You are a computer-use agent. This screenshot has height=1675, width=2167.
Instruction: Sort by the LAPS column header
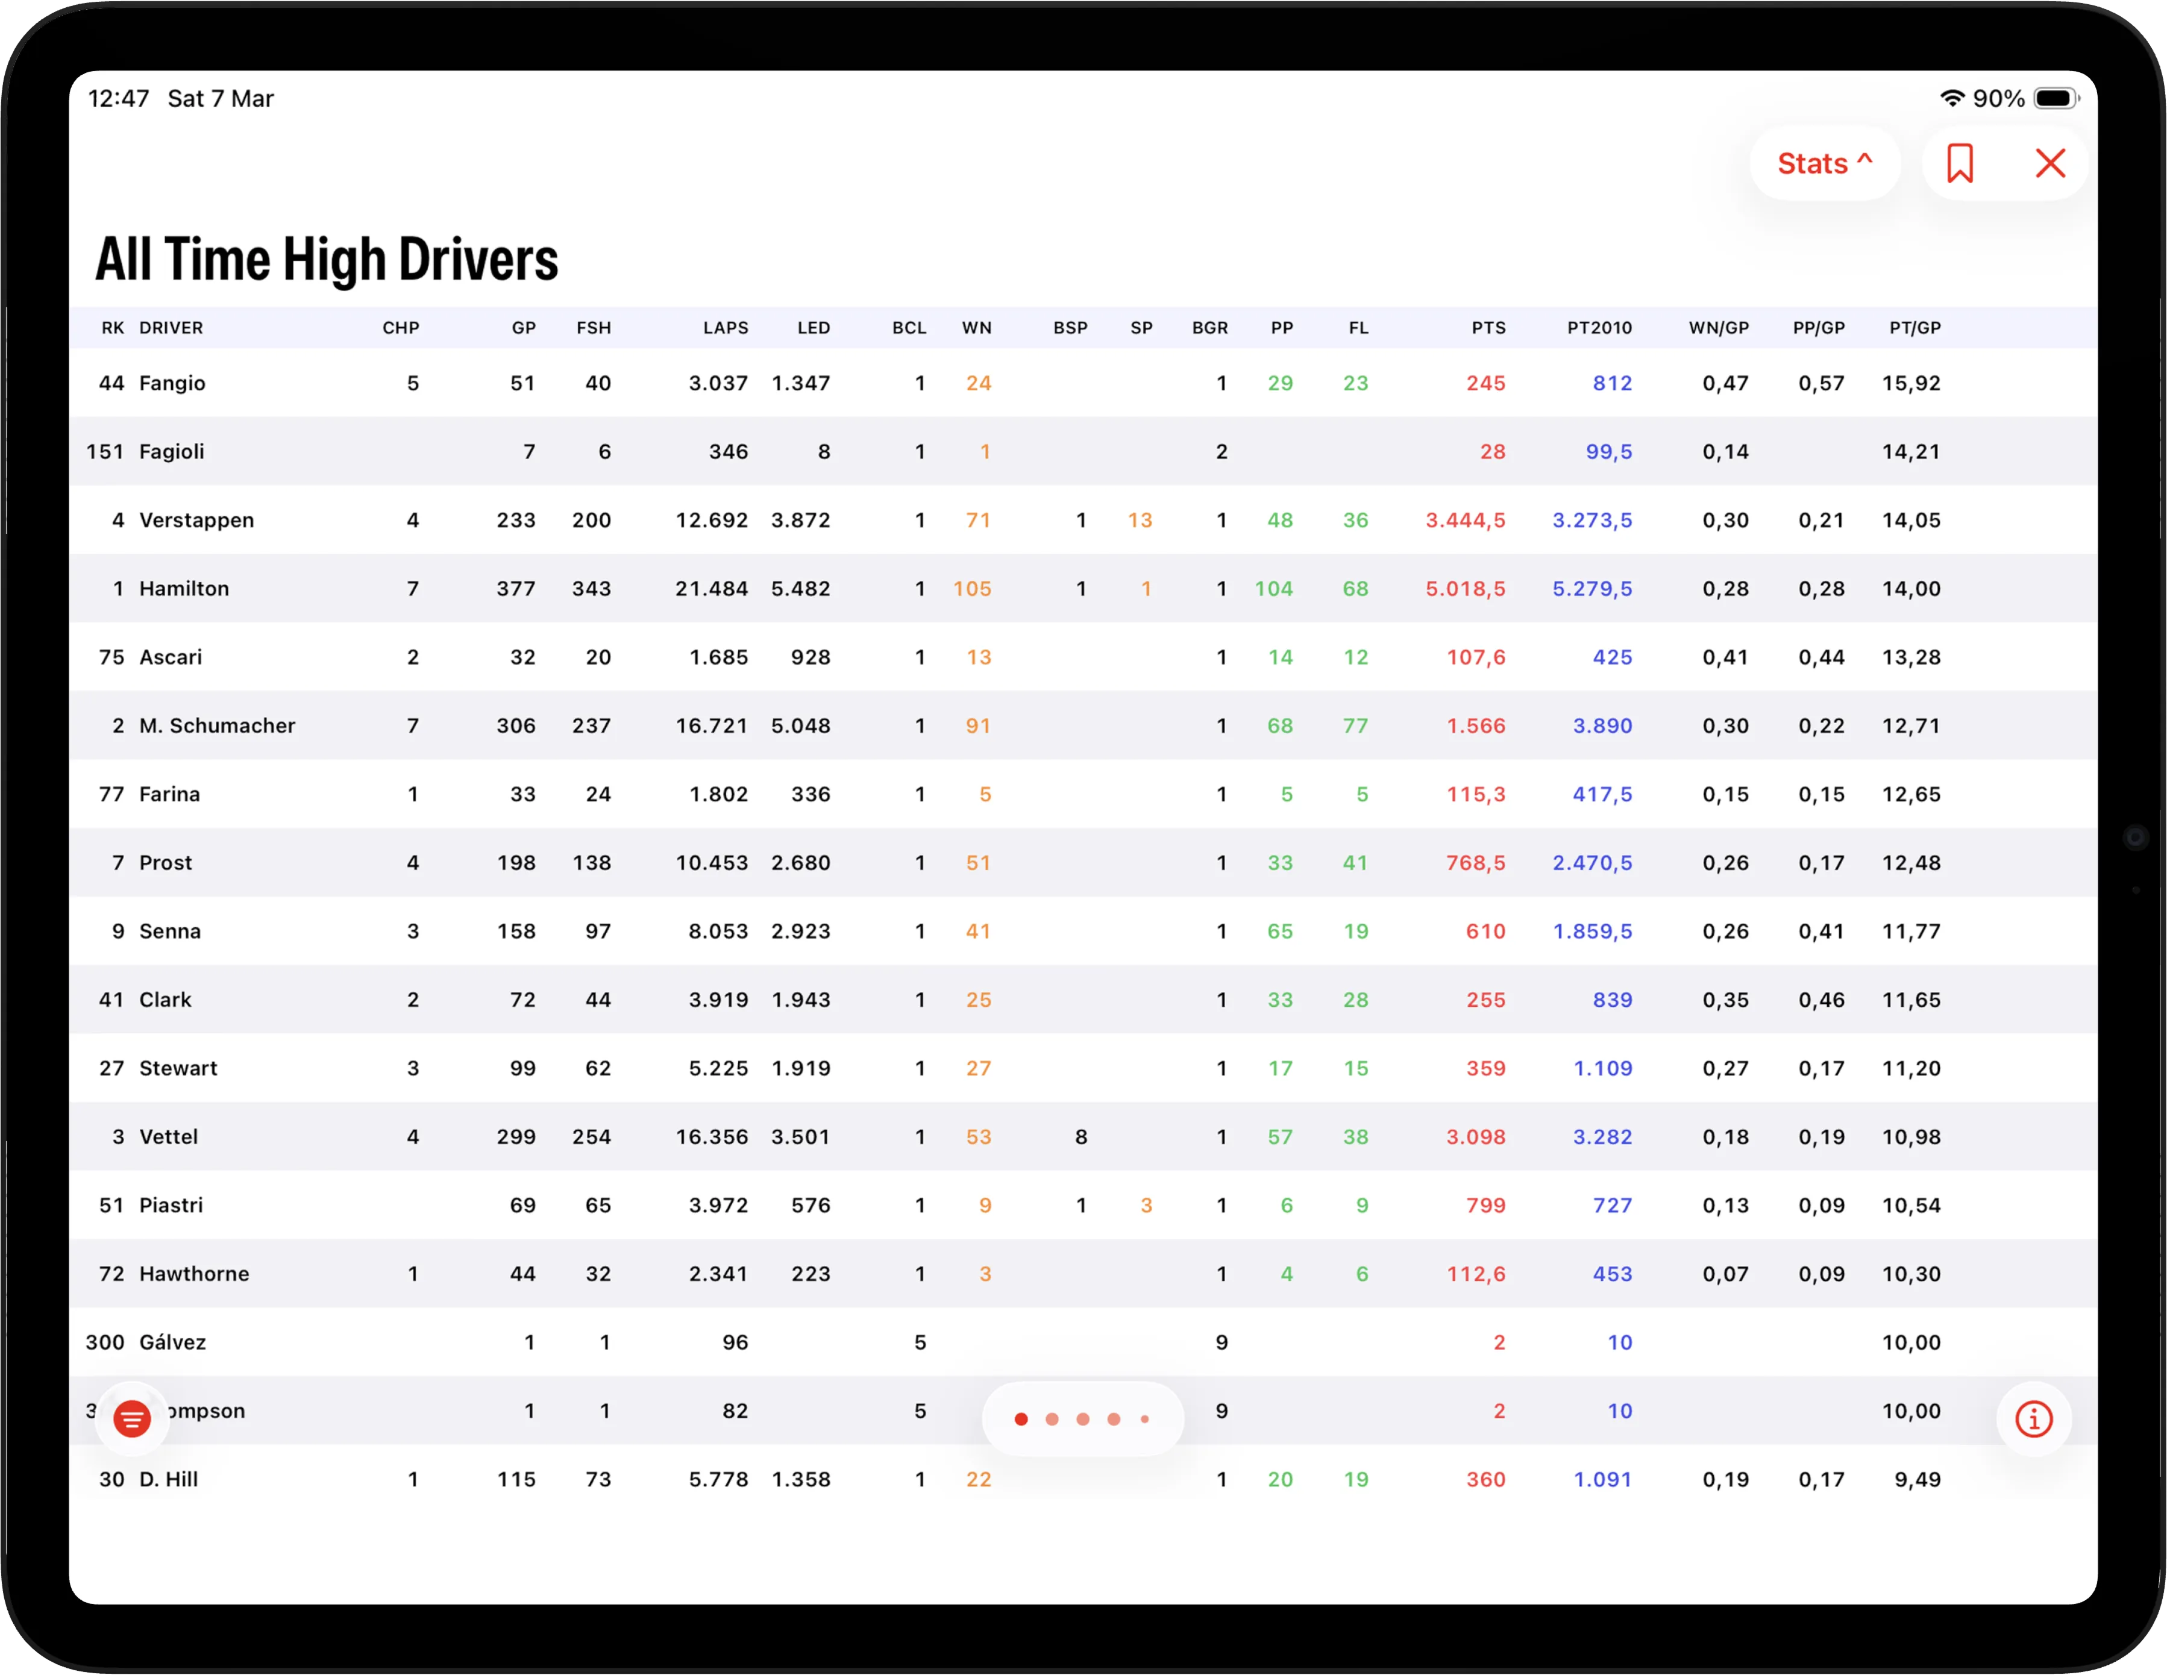point(726,328)
